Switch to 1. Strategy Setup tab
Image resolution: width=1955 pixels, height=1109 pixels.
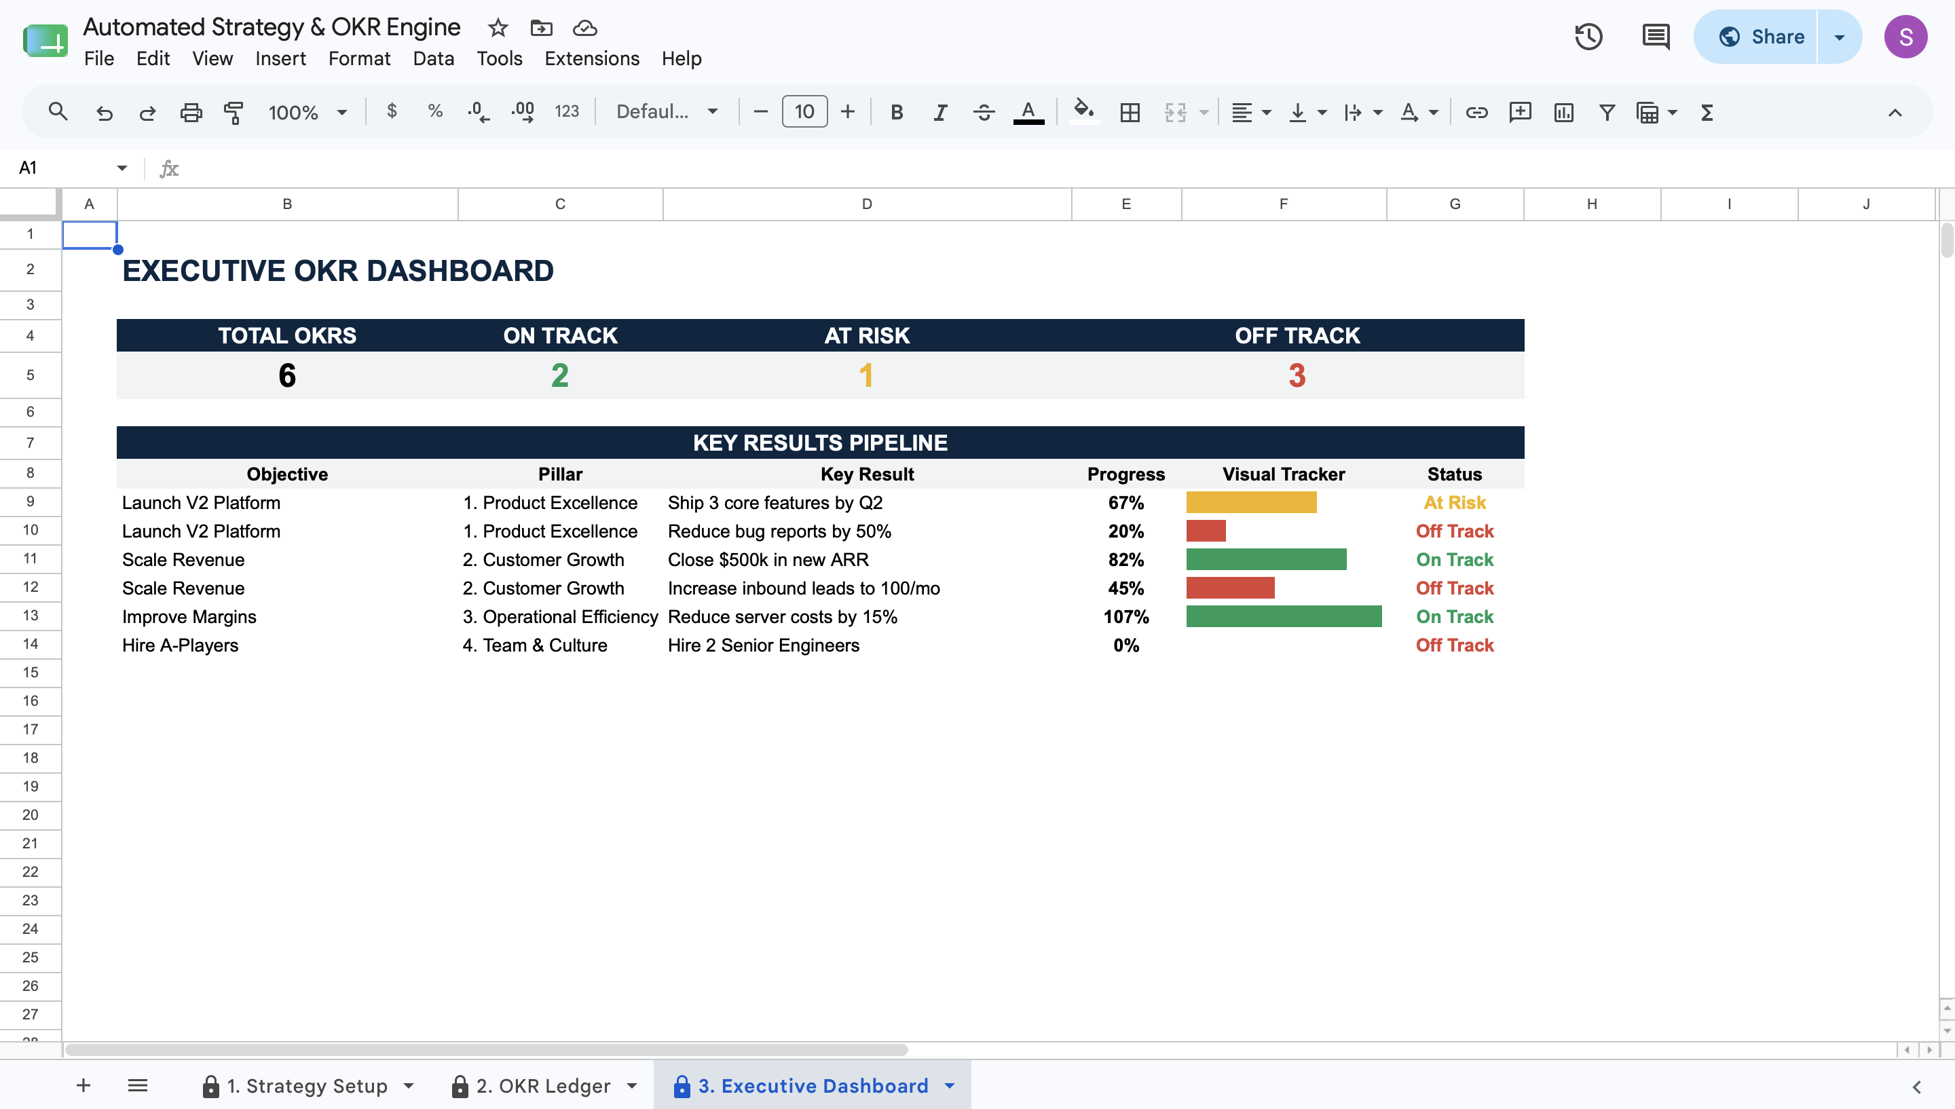pos(307,1085)
